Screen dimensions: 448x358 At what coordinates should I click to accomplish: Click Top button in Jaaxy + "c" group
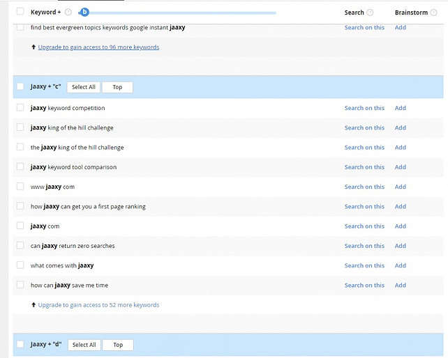click(117, 87)
